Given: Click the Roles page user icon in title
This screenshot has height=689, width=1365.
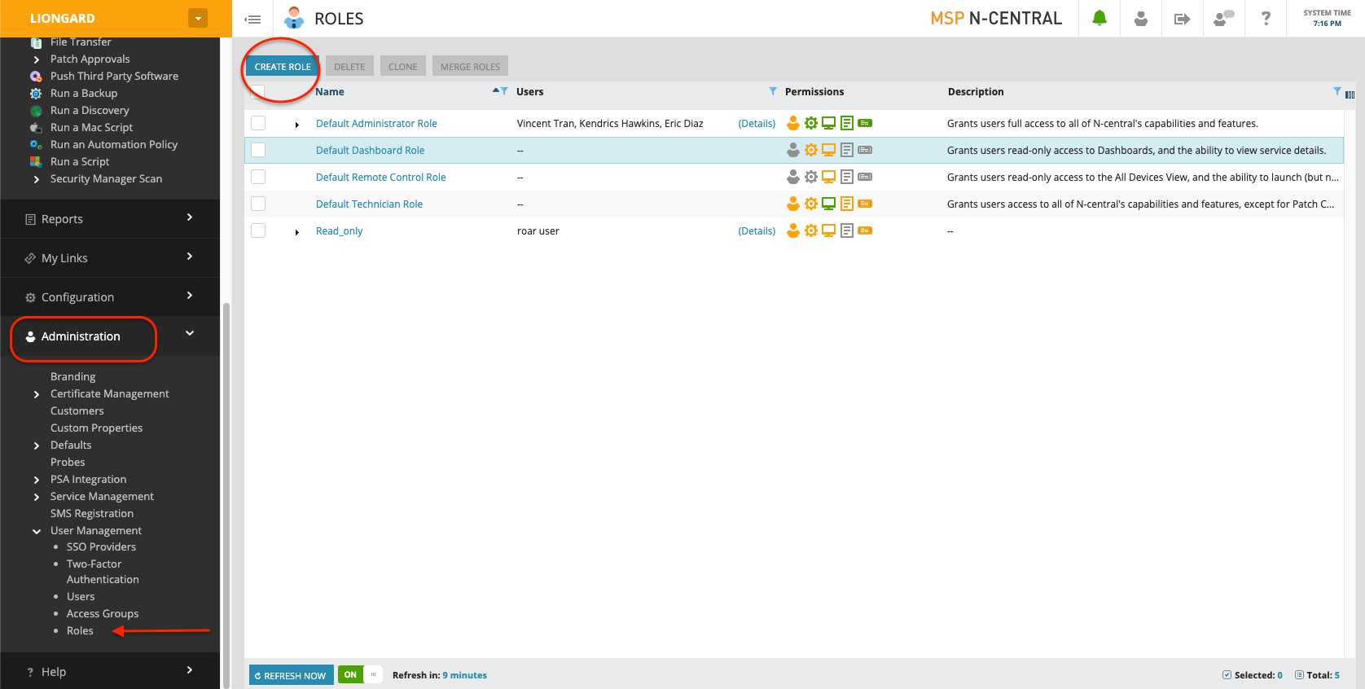Looking at the screenshot, I should [x=294, y=18].
